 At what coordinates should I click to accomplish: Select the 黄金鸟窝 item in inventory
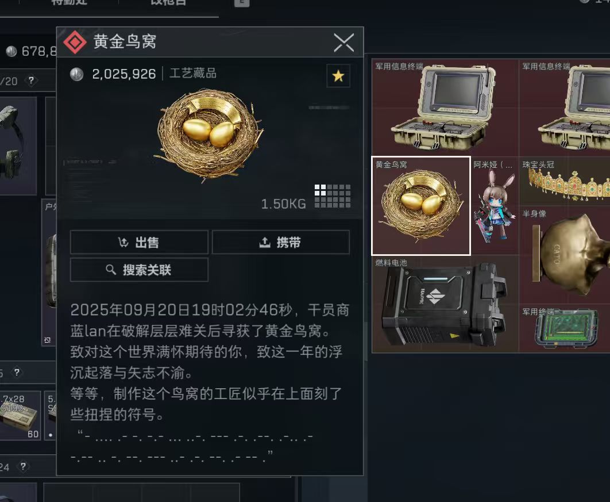tap(421, 206)
